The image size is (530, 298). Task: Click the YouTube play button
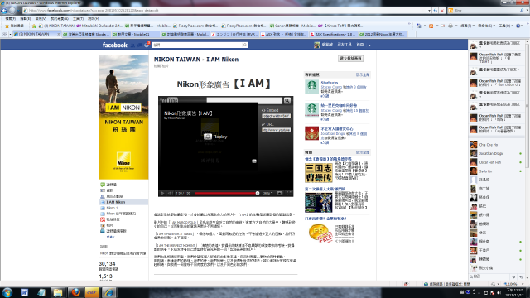pos(162,193)
